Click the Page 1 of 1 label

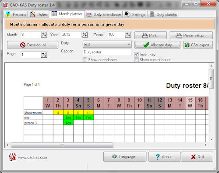click(x=32, y=85)
